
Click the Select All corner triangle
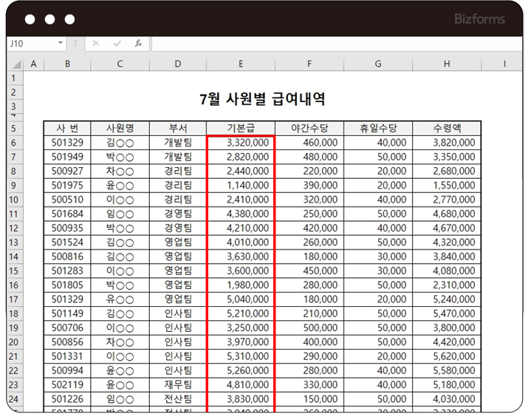point(16,64)
